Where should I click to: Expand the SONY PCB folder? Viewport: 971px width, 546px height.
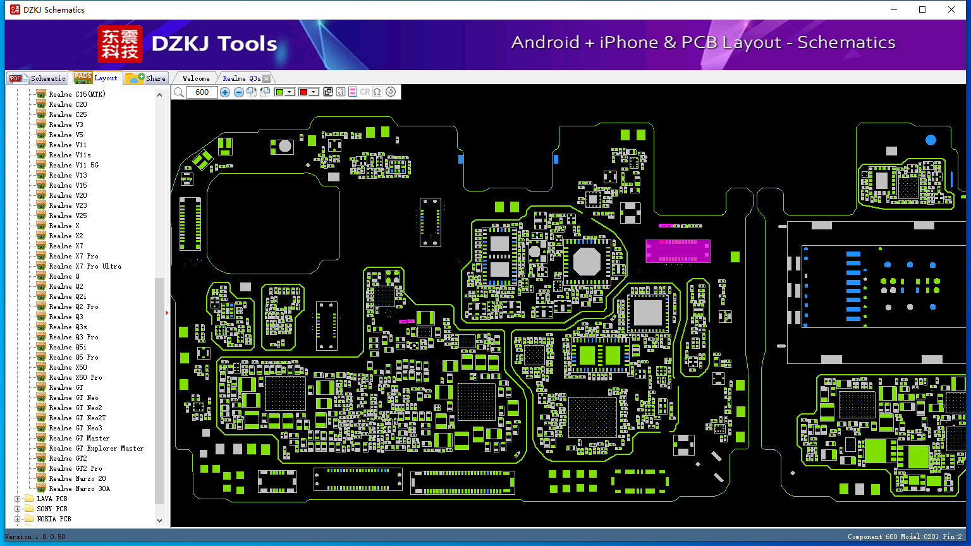point(18,509)
